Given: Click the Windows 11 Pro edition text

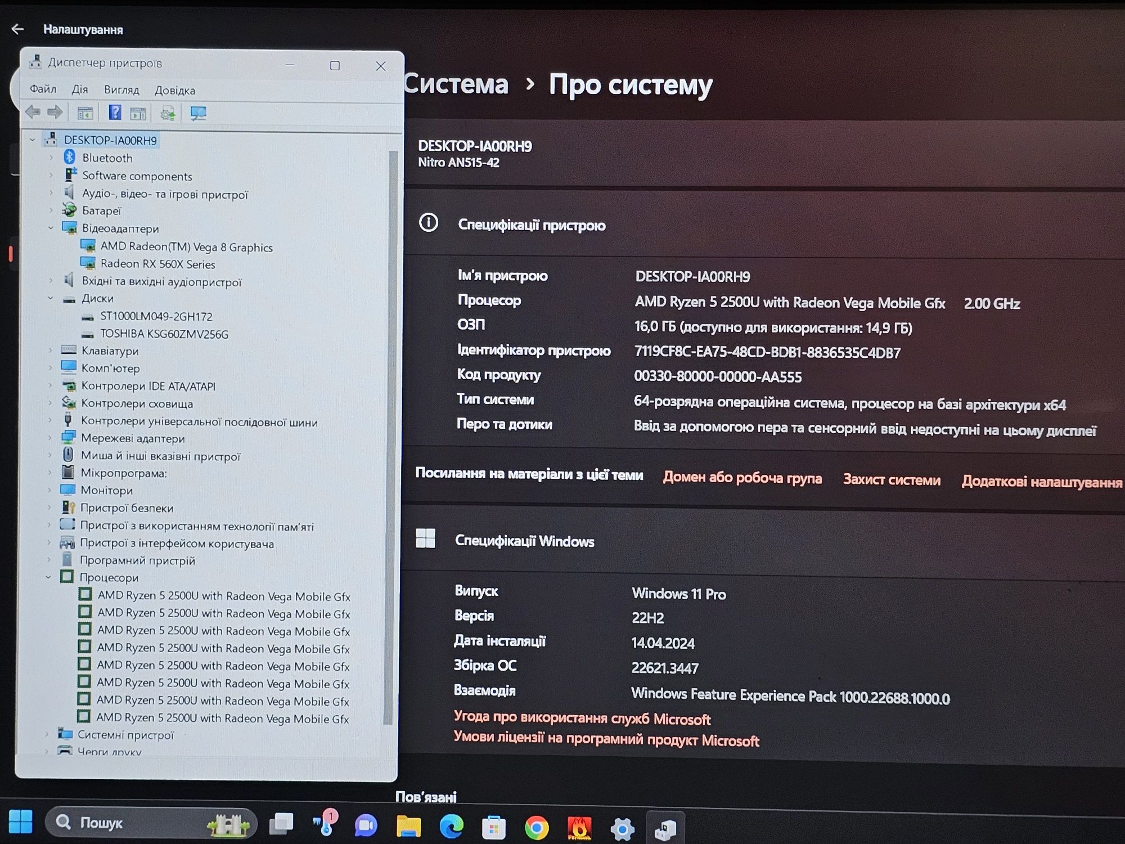Looking at the screenshot, I should [679, 594].
